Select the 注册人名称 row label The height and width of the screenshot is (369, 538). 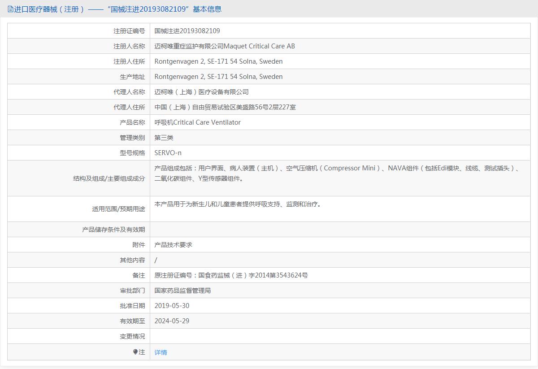click(x=129, y=46)
